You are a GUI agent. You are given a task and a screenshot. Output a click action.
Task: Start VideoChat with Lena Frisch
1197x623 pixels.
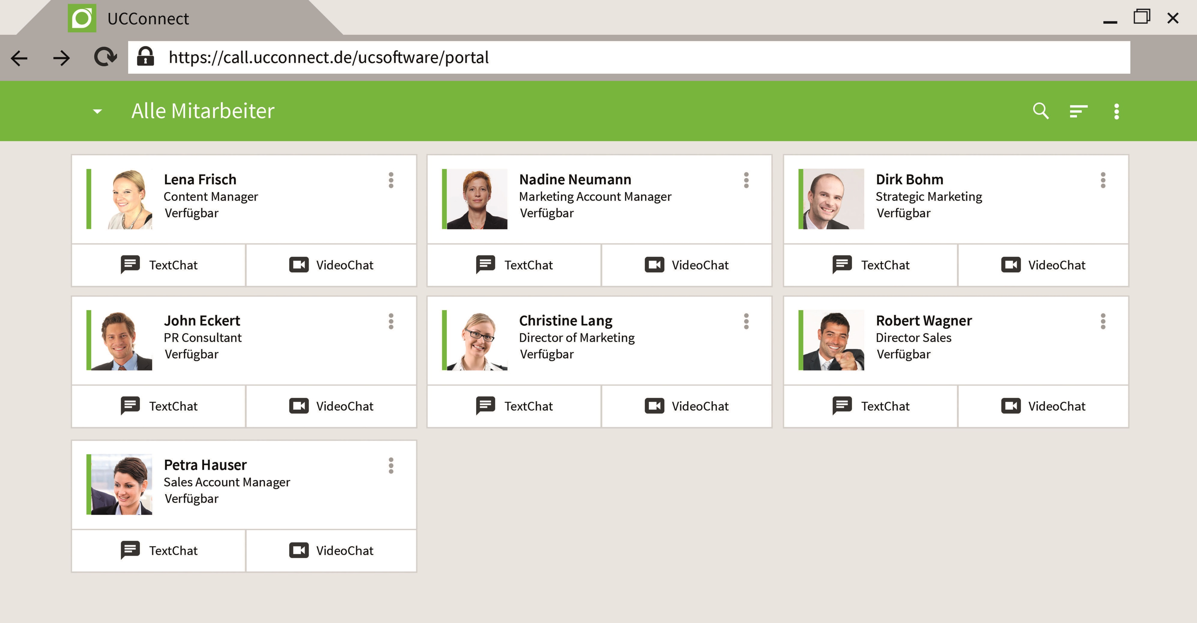pos(331,265)
